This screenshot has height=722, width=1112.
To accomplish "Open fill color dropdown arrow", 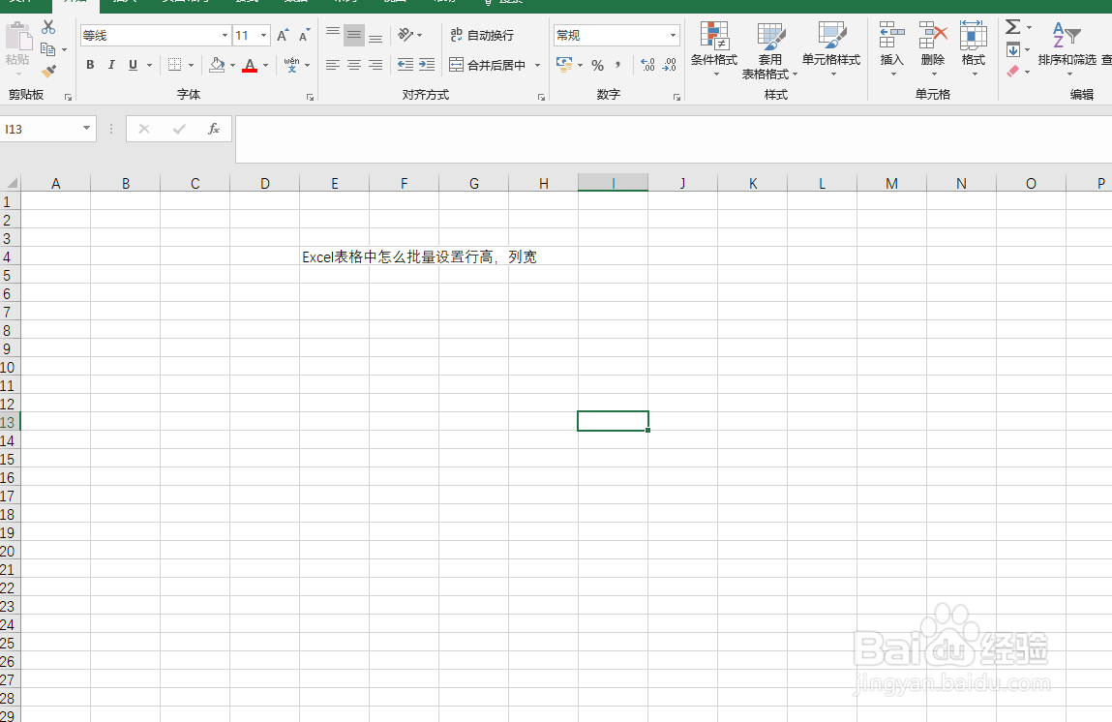I will click(x=232, y=65).
